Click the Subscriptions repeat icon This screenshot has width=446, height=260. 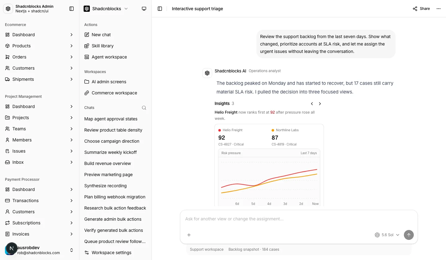tap(7, 223)
